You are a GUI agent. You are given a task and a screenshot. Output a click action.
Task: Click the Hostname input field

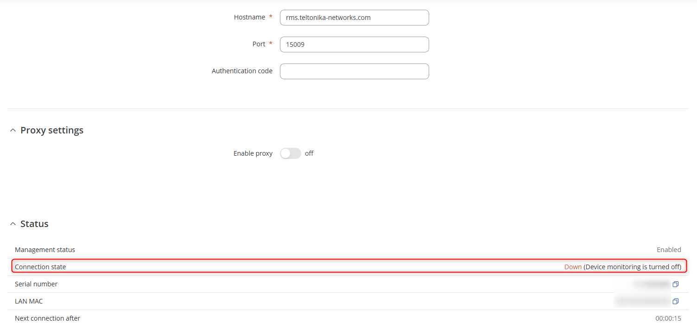[354, 18]
